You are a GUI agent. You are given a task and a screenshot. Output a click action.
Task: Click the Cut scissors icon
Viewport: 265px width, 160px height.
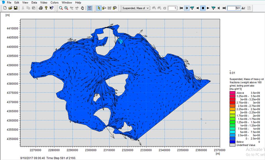pyautogui.click(x=23, y=8)
